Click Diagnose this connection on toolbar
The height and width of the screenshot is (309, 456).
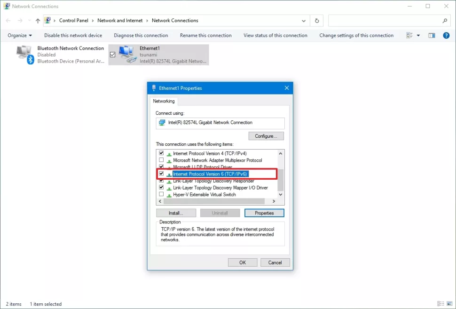coord(141,35)
